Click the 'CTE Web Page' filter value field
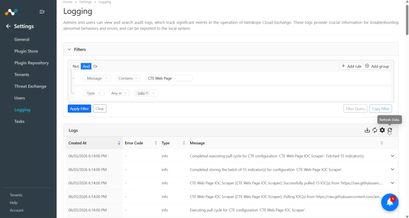This screenshot has height=218, width=409. 169,78
